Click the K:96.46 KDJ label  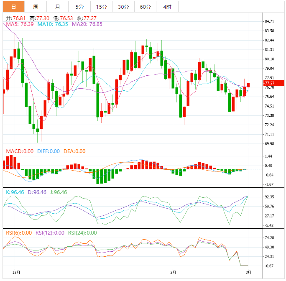(x=15, y=192)
